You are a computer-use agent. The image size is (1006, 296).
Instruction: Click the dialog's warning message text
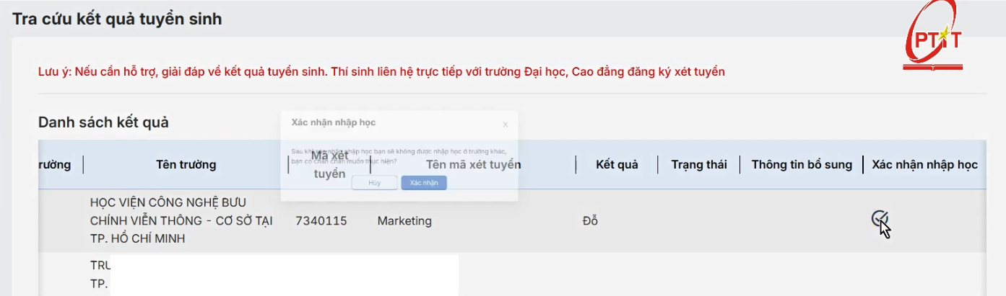coord(399,156)
